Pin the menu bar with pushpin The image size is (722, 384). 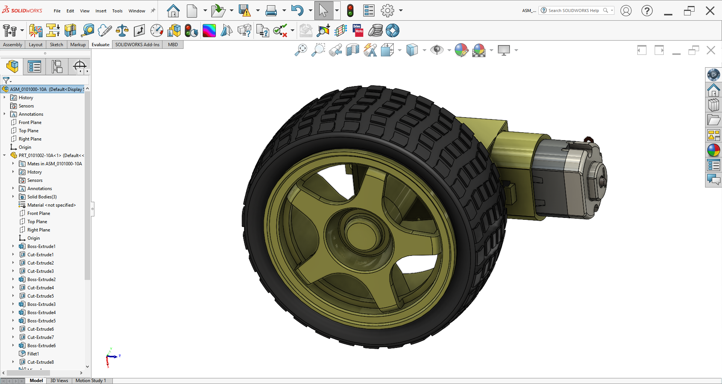tap(153, 11)
